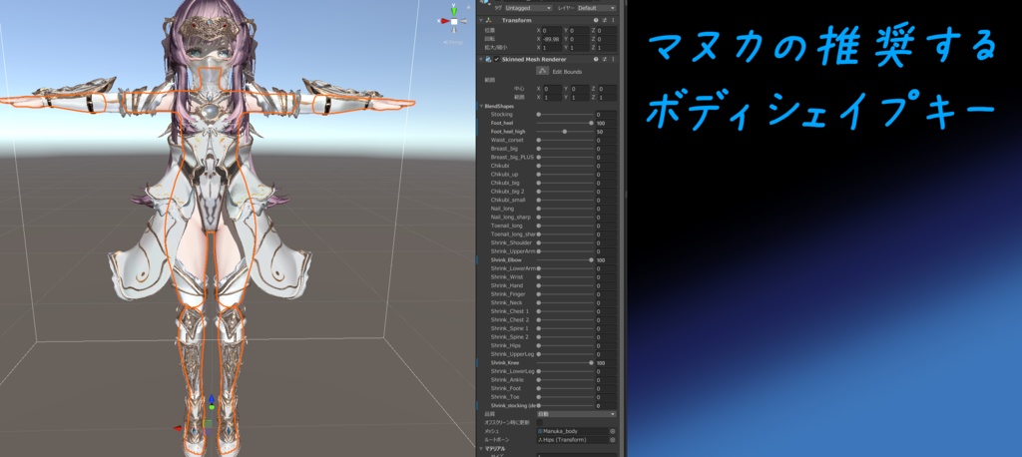Screen dimensions: 1022x457
Task: Click the Shrink_LowerArm blendshape label
Action: [x=513, y=268]
